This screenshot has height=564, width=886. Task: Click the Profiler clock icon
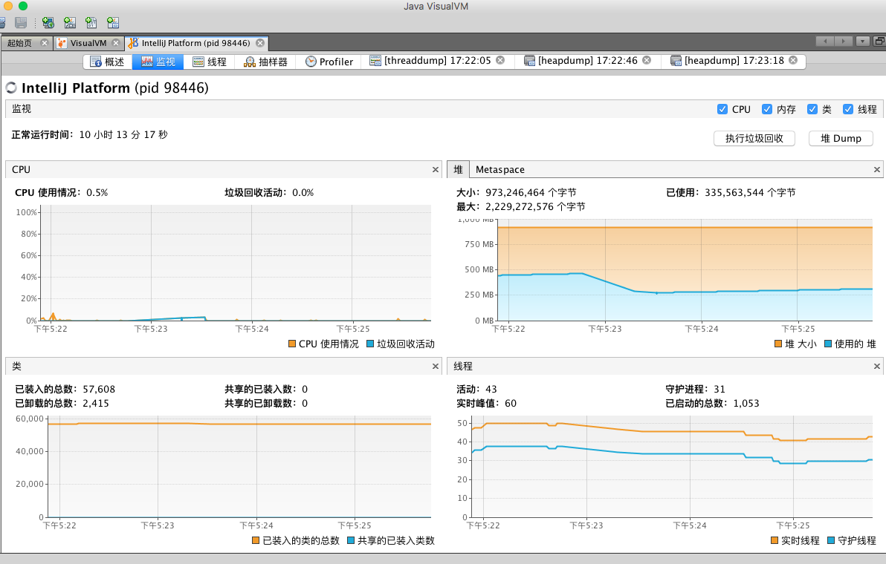(x=311, y=62)
